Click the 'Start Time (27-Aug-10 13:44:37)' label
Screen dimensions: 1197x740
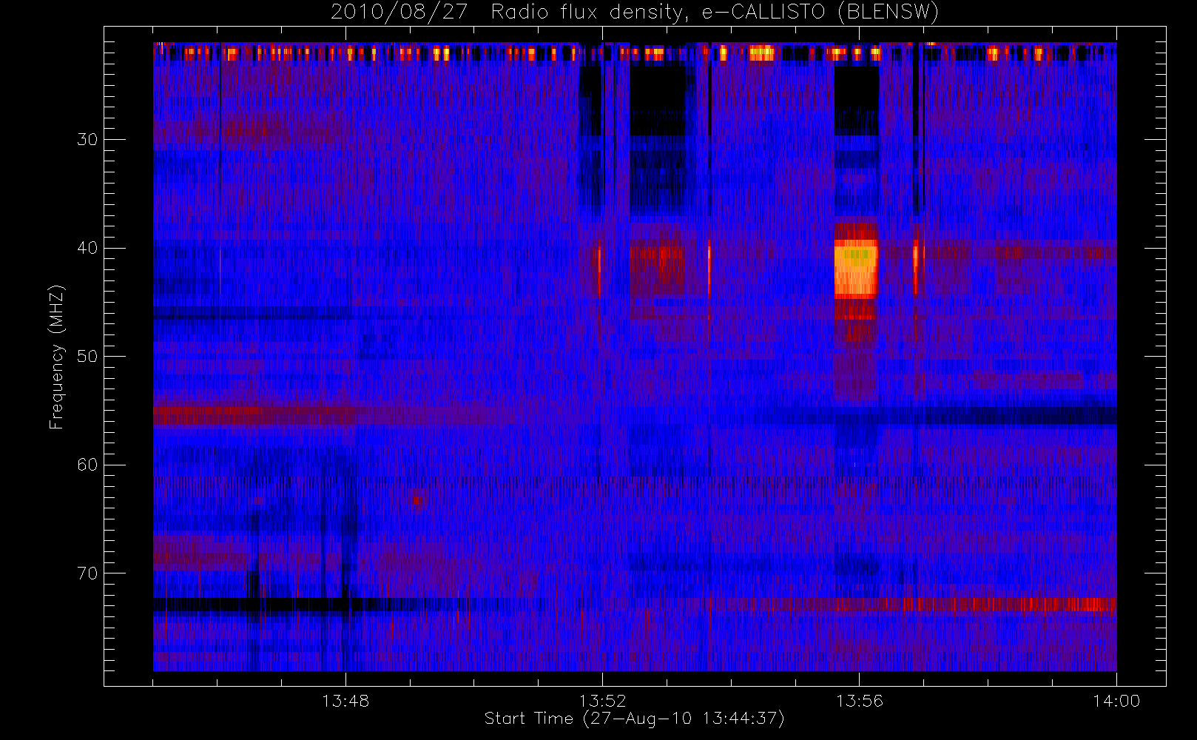tap(634, 719)
